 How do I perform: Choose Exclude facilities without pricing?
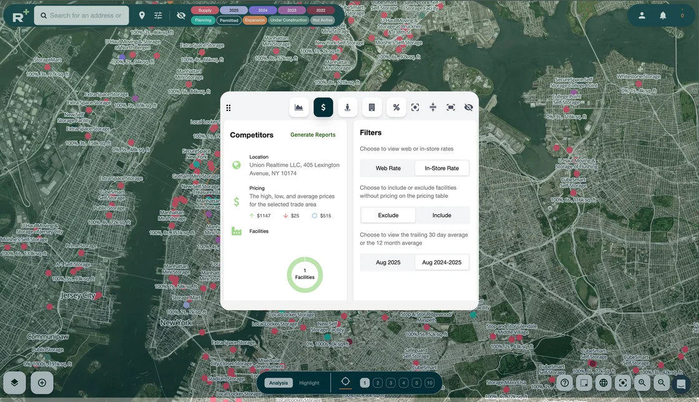[x=388, y=215]
